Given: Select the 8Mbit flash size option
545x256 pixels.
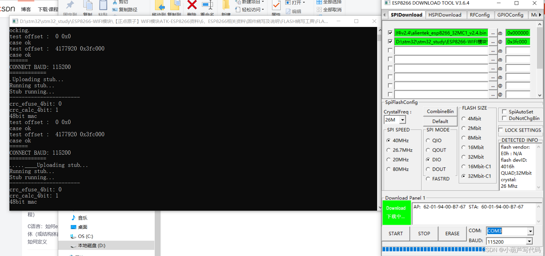Looking at the screenshot, I should tap(464, 138).
